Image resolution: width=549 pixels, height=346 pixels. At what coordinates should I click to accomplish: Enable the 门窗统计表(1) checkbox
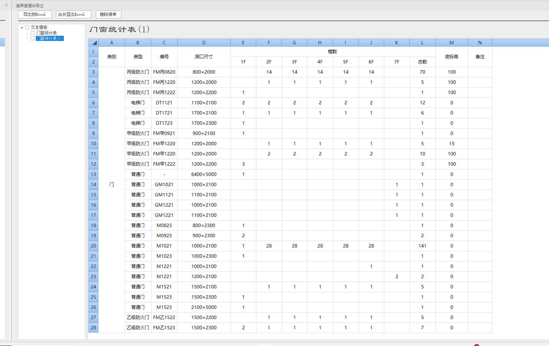33,38
